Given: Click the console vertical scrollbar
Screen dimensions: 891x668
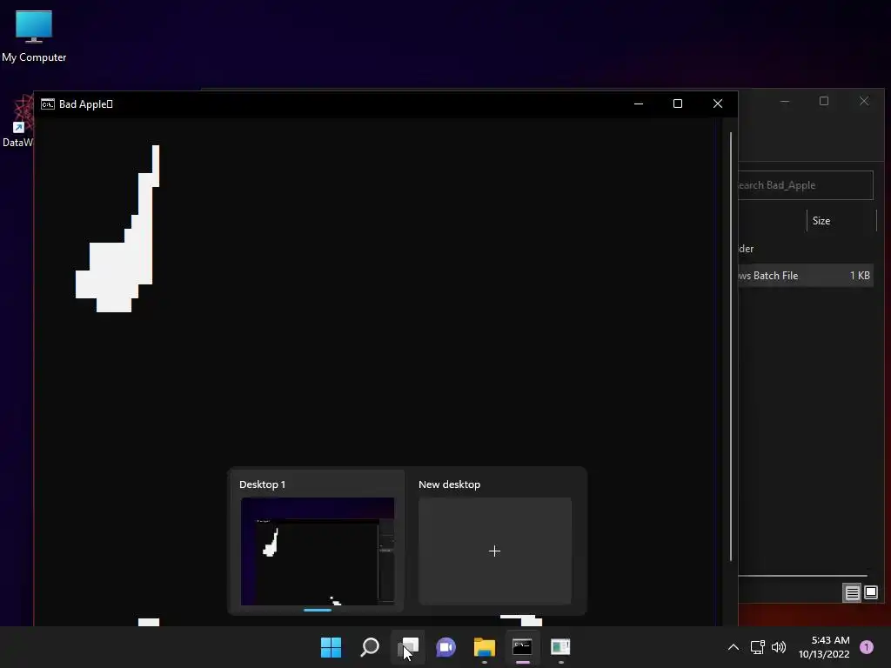Looking at the screenshot, I should (x=731, y=346).
